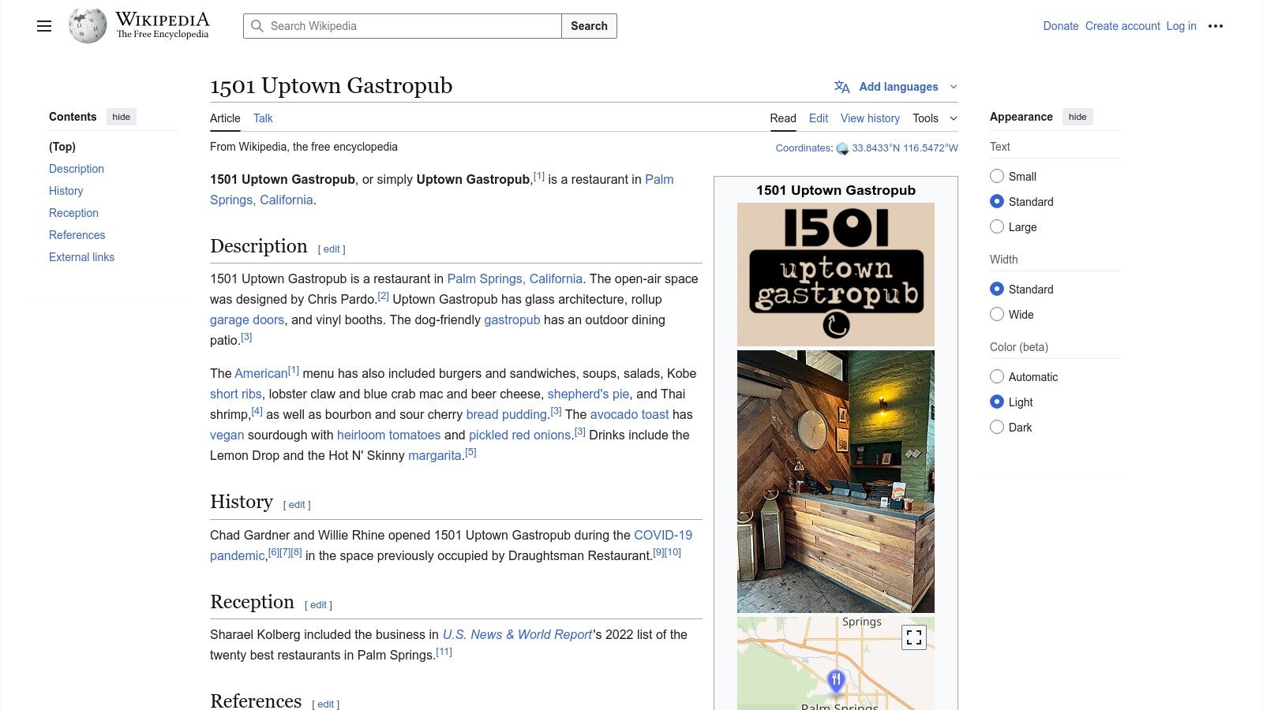
Task: Click the gastropub link
Action: click(512, 319)
